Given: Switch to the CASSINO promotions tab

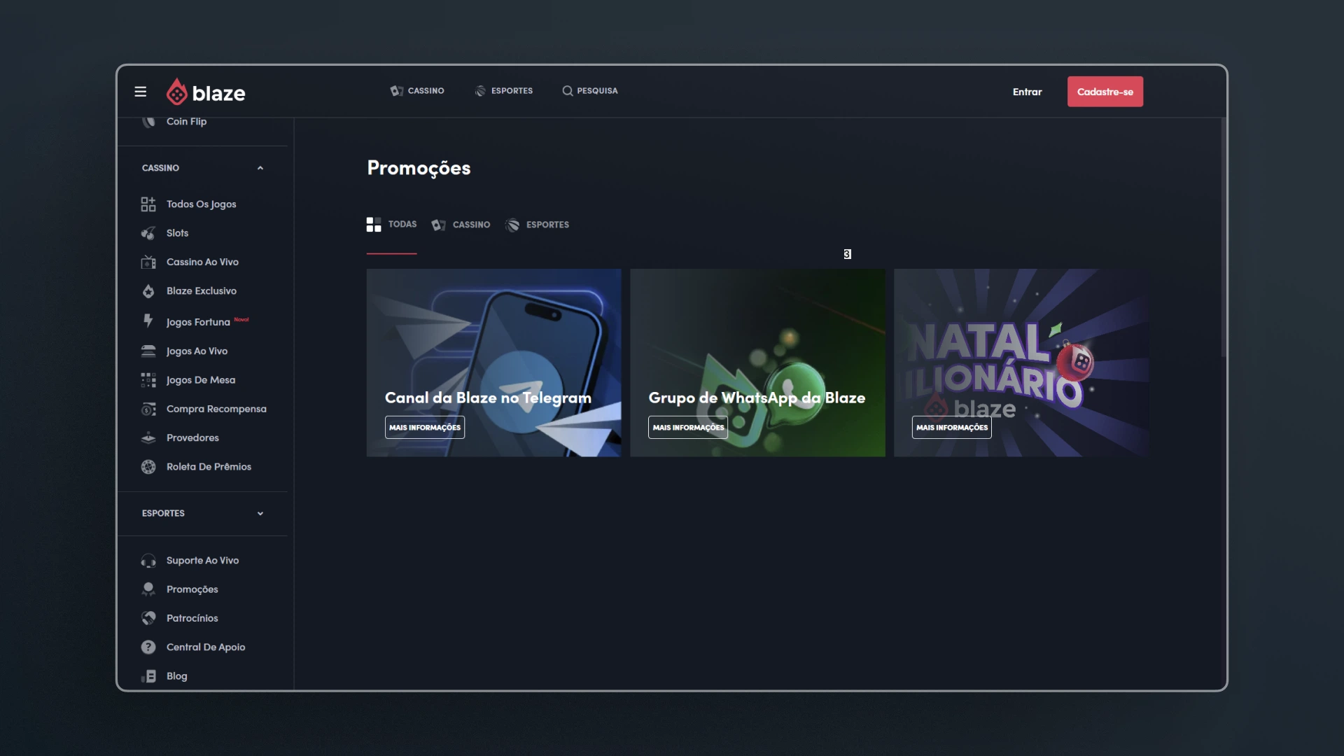Looking at the screenshot, I should click(x=461, y=225).
